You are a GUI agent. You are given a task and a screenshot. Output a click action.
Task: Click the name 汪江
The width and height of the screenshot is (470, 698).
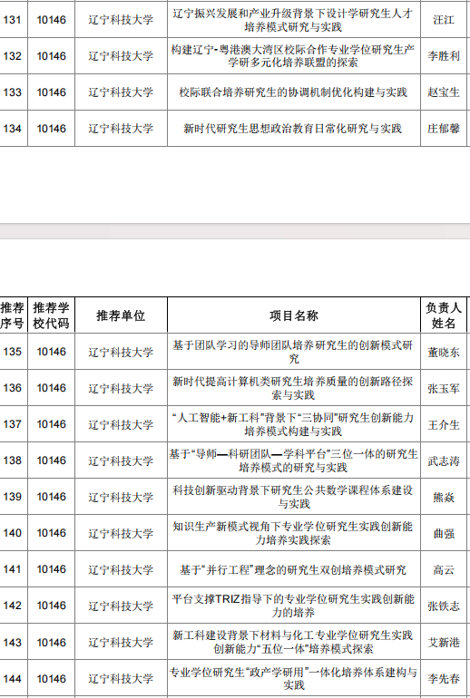click(444, 20)
